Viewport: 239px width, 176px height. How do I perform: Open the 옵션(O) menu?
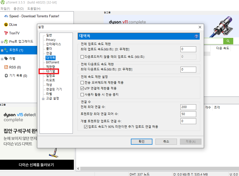tap(19, 9)
